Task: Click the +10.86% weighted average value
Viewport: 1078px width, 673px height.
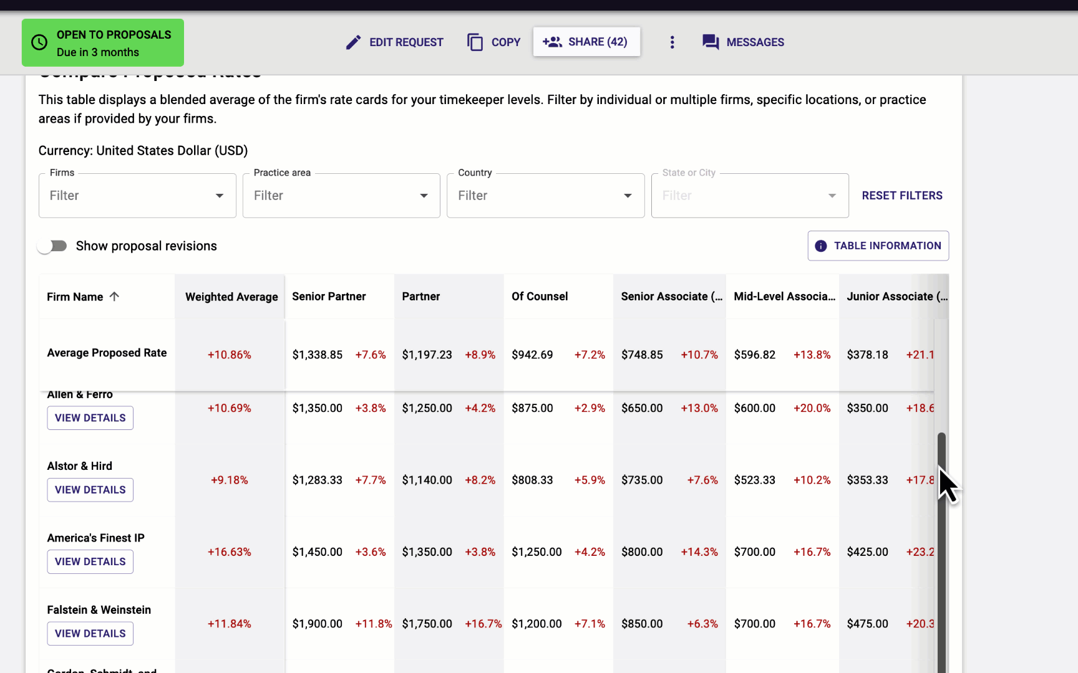Action: pyautogui.click(x=230, y=355)
